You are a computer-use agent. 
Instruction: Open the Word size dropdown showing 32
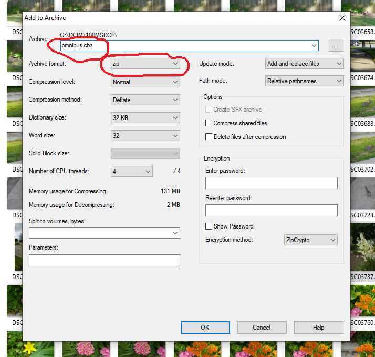(145, 136)
